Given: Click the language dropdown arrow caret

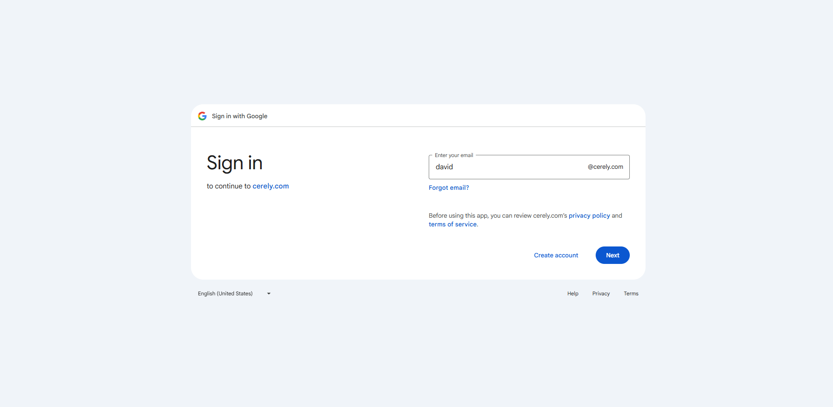Looking at the screenshot, I should [x=269, y=294].
